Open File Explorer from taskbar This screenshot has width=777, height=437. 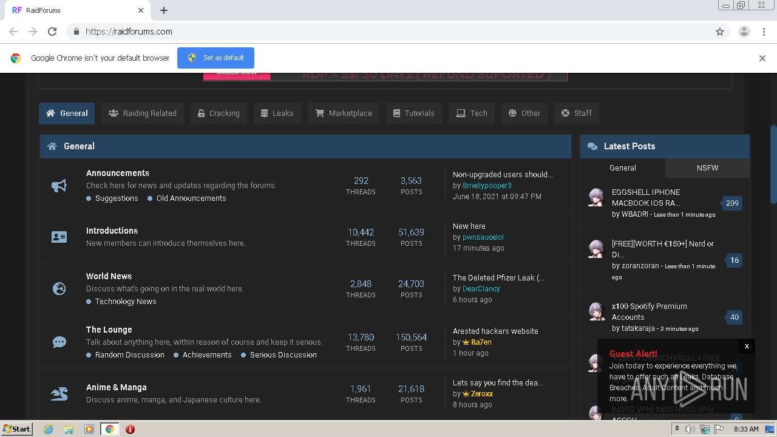coord(69,429)
